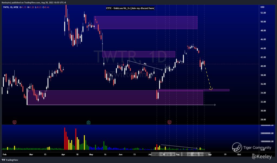The height and width of the screenshot is (163, 277).
Task: Click the 50.00 price axis label
Action: pos(263,22)
